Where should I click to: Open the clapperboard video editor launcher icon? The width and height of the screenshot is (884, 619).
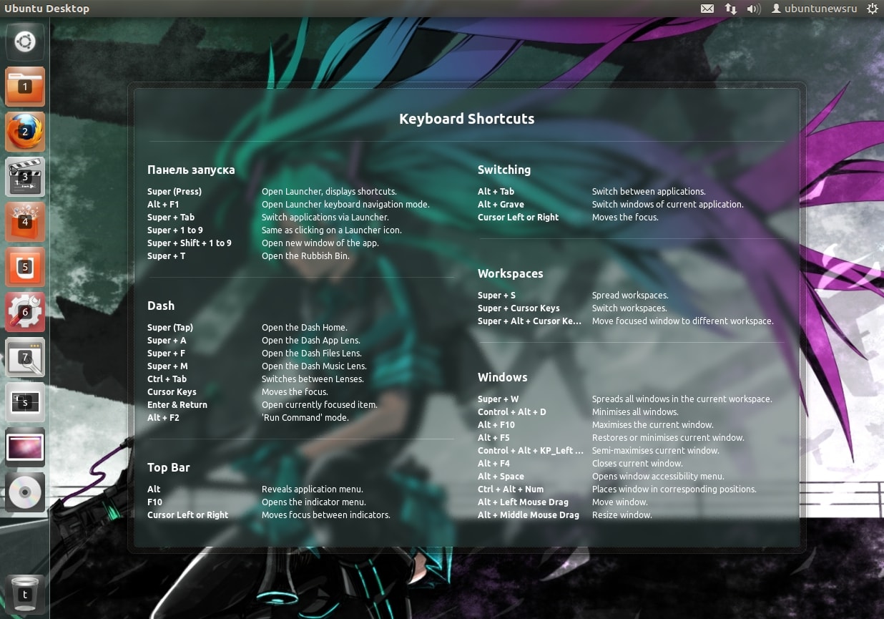coord(25,177)
